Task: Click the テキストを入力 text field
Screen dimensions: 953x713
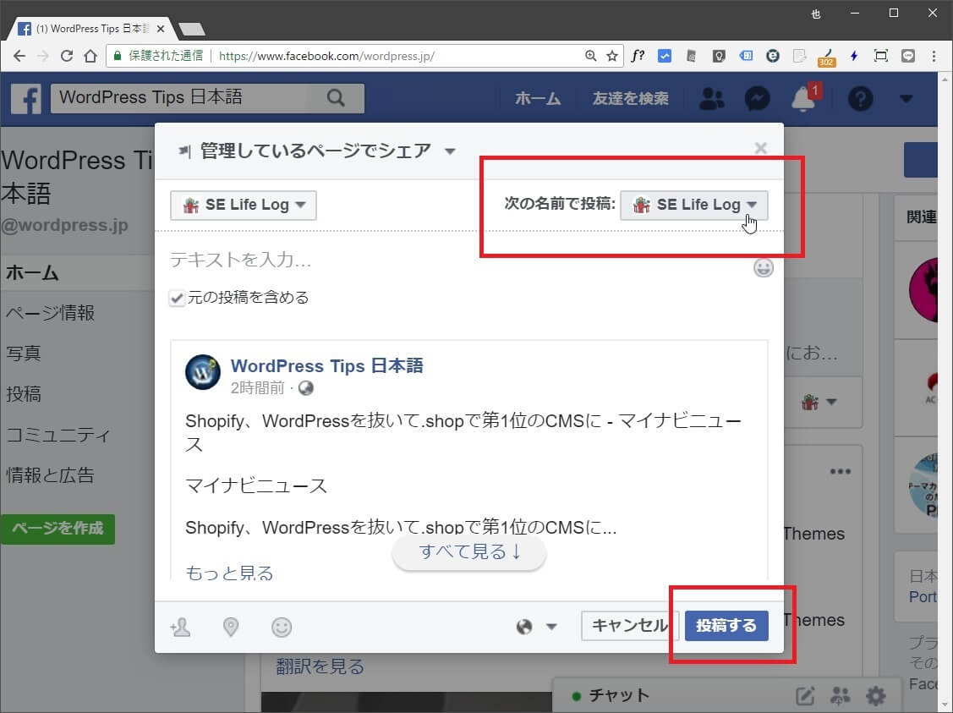Action: 457,261
